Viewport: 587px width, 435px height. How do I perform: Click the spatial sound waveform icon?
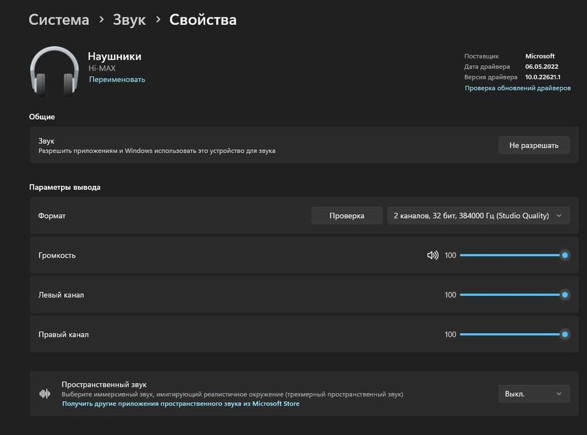pos(45,393)
